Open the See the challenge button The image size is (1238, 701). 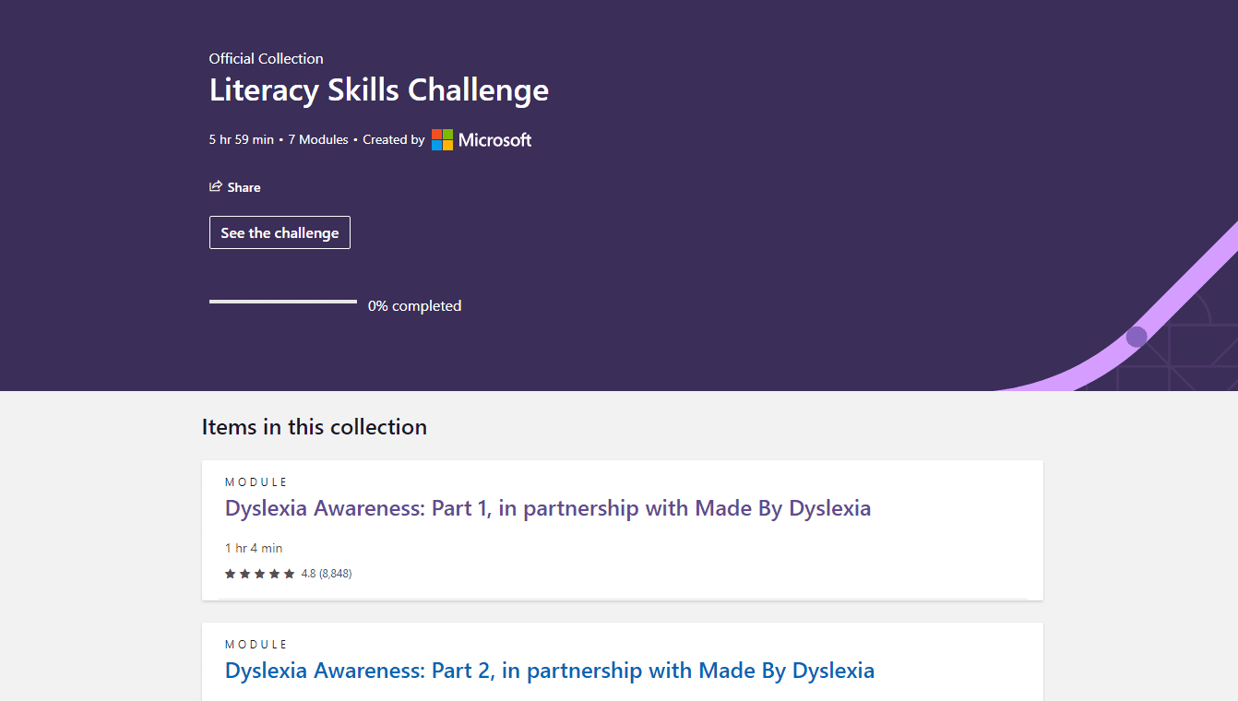(x=280, y=232)
